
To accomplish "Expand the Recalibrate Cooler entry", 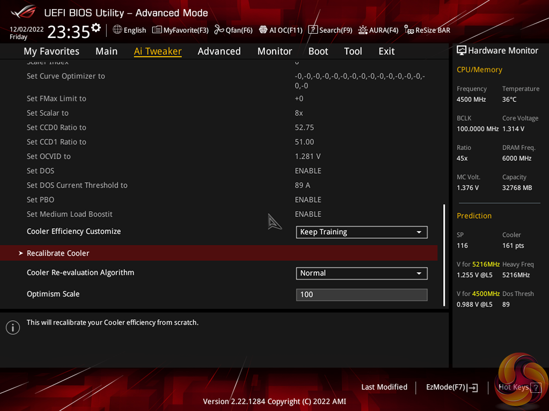I will coord(58,253).
